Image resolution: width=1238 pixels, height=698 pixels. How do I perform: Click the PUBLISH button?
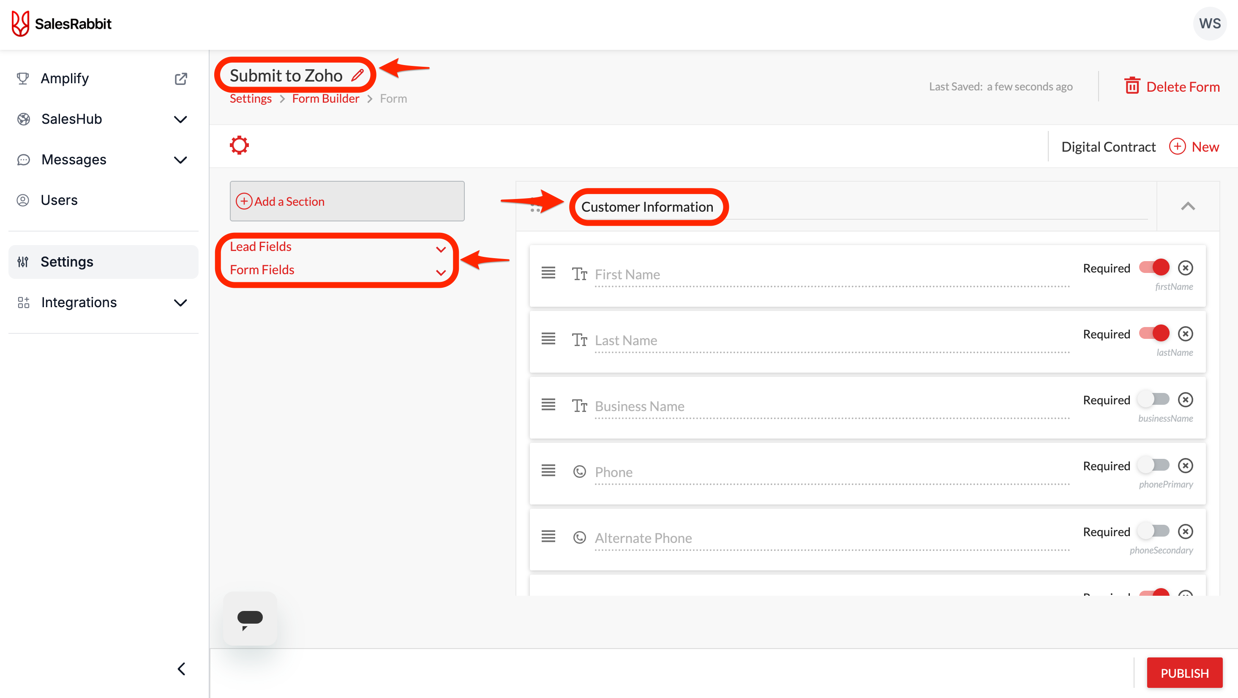pyautogui.click(x=1184, y=673)
